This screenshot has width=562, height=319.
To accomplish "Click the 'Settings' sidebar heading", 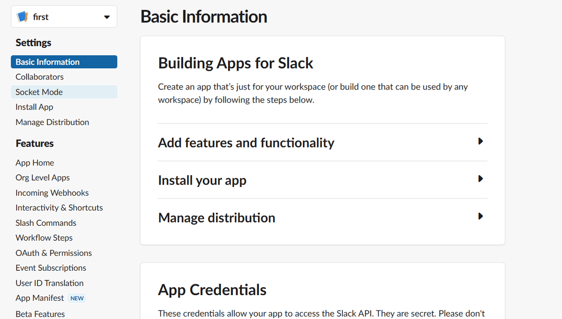I will pos(33,43).
